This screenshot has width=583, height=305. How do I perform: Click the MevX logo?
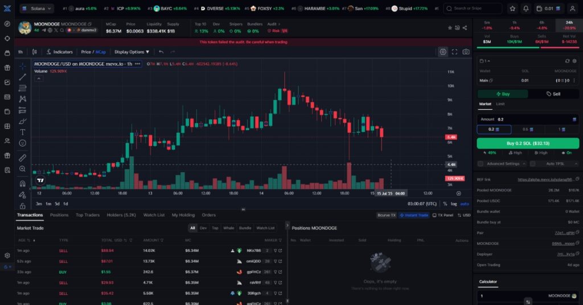click(x=7, y=8)
